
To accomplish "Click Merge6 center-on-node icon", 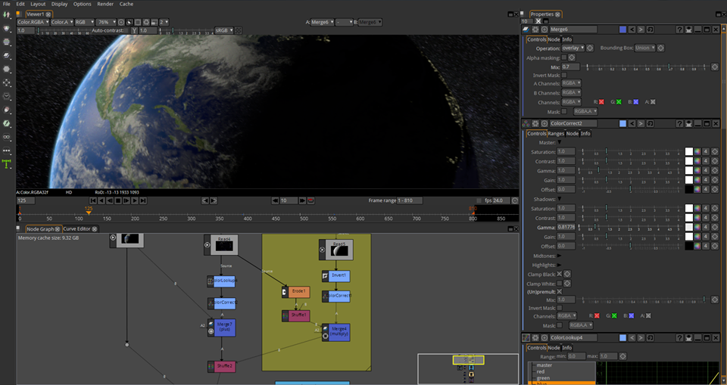I will click(x=544, y=29).
